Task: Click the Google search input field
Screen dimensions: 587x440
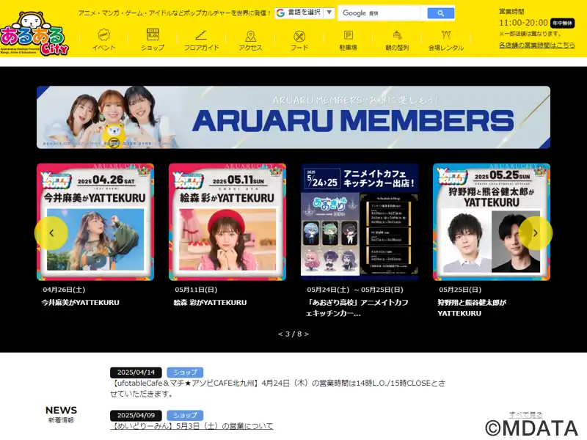Action: click(379, 13)
